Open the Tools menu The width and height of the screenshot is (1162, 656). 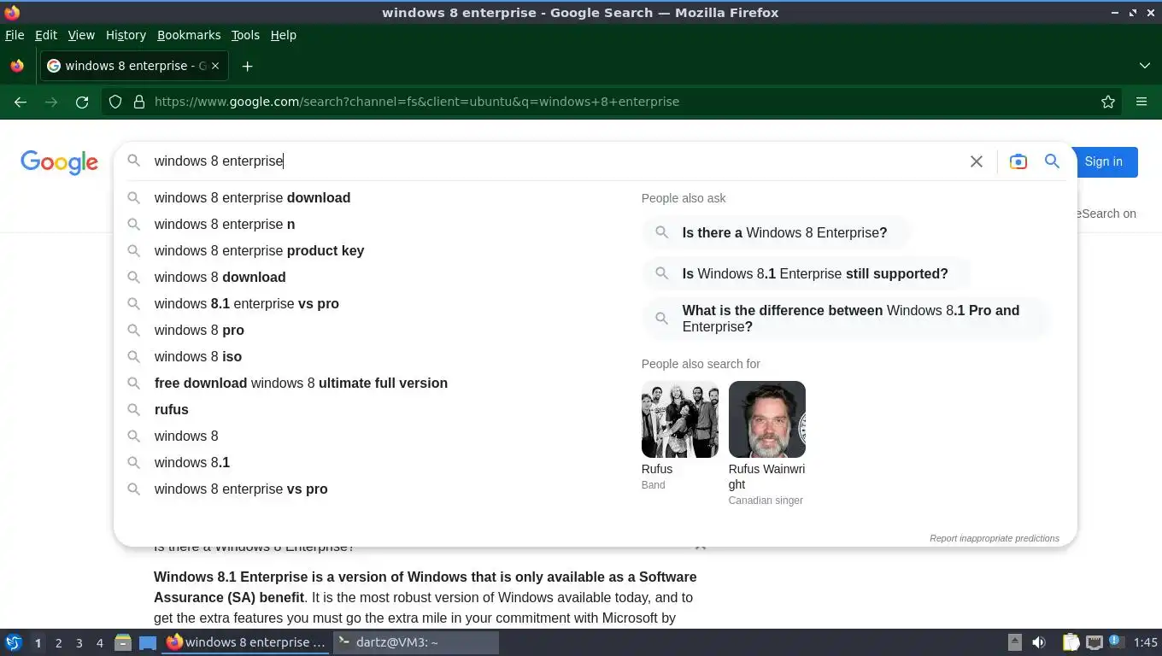point(245,35)
